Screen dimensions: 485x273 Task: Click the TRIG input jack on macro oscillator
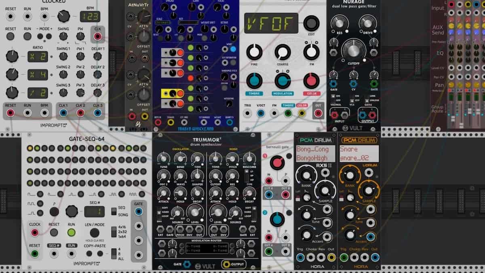tap(247, 113)
